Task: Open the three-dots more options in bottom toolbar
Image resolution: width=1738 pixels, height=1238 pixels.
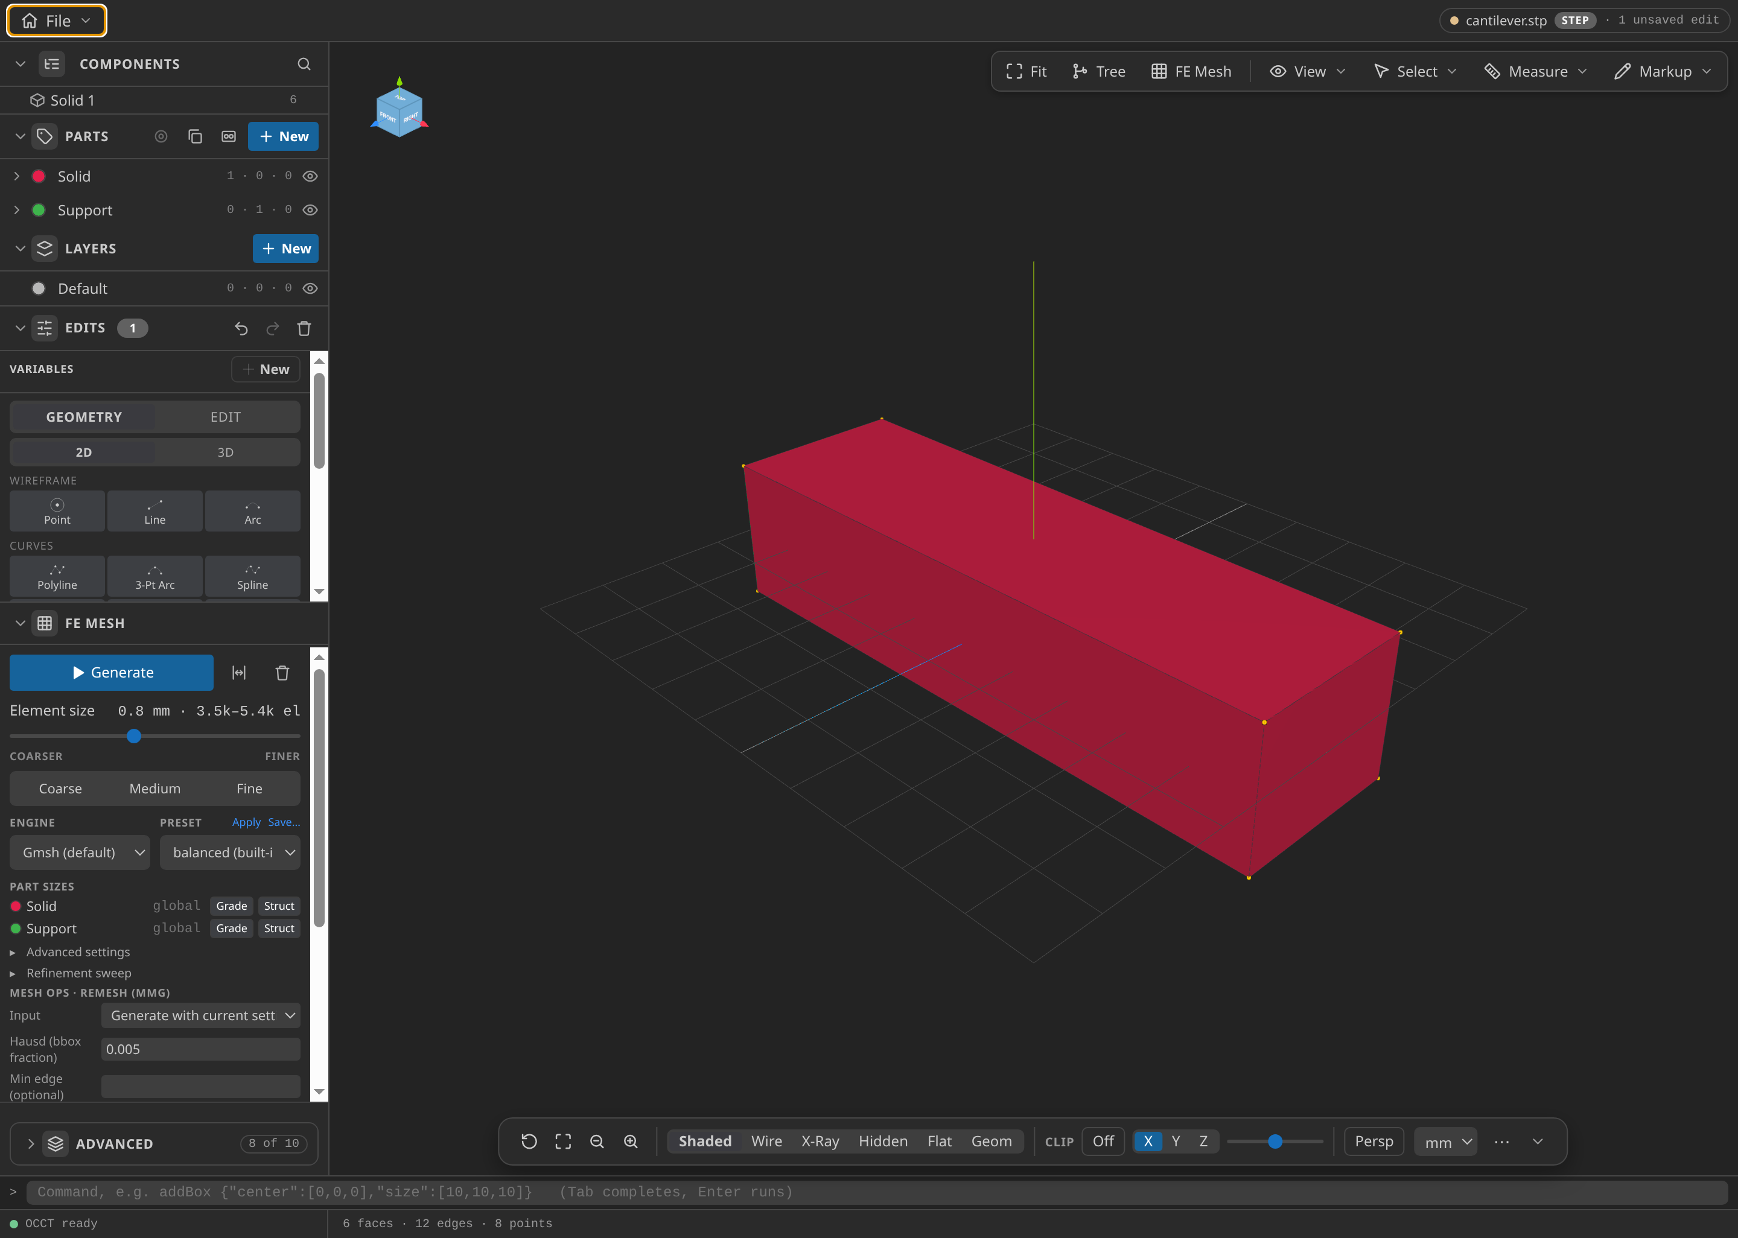Action: coord(1501,1141)
